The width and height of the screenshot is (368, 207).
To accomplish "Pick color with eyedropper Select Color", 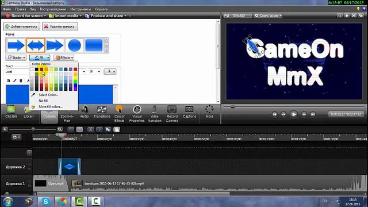I will pos(48,95).
